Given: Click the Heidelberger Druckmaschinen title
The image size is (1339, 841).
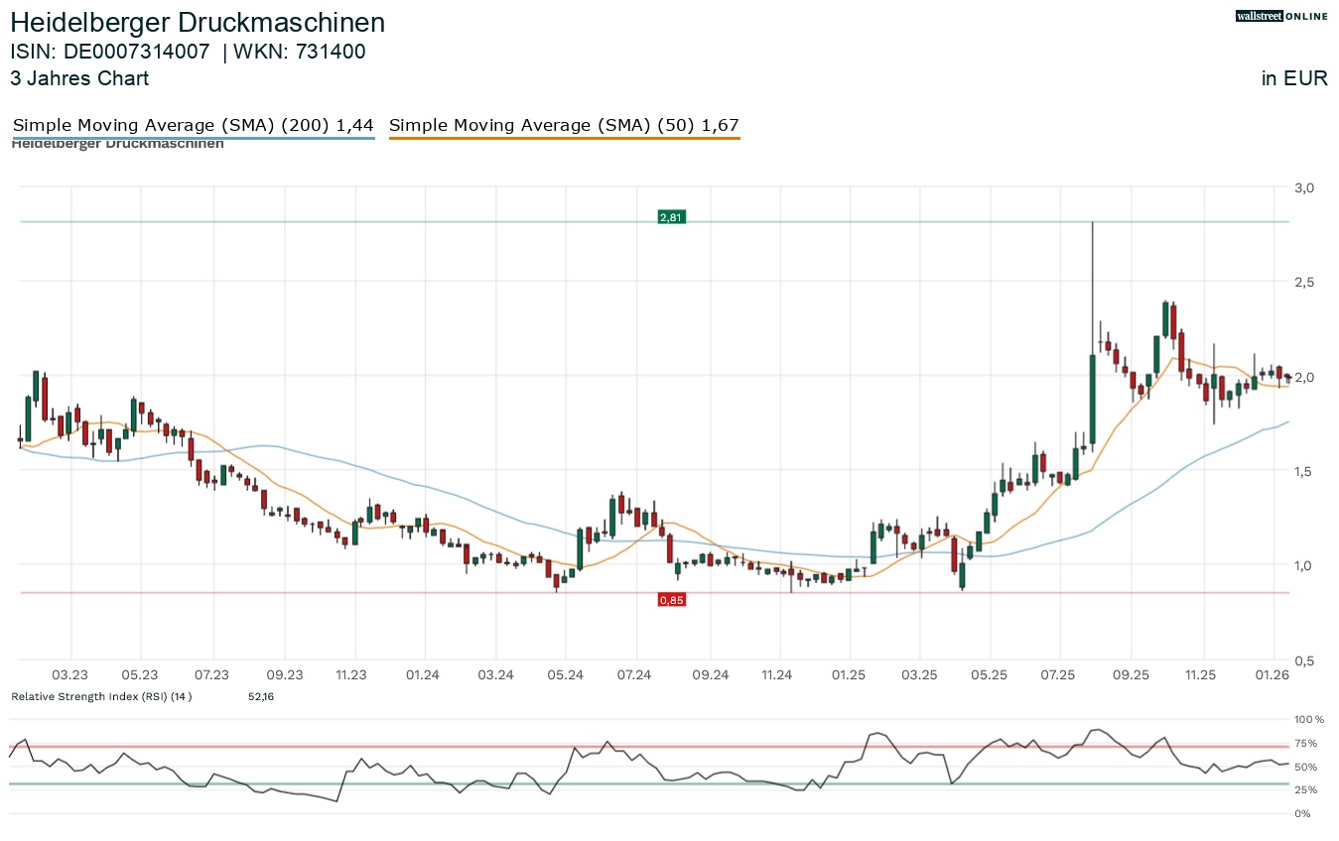Looking at the screenshot, I should pos(198,23).
